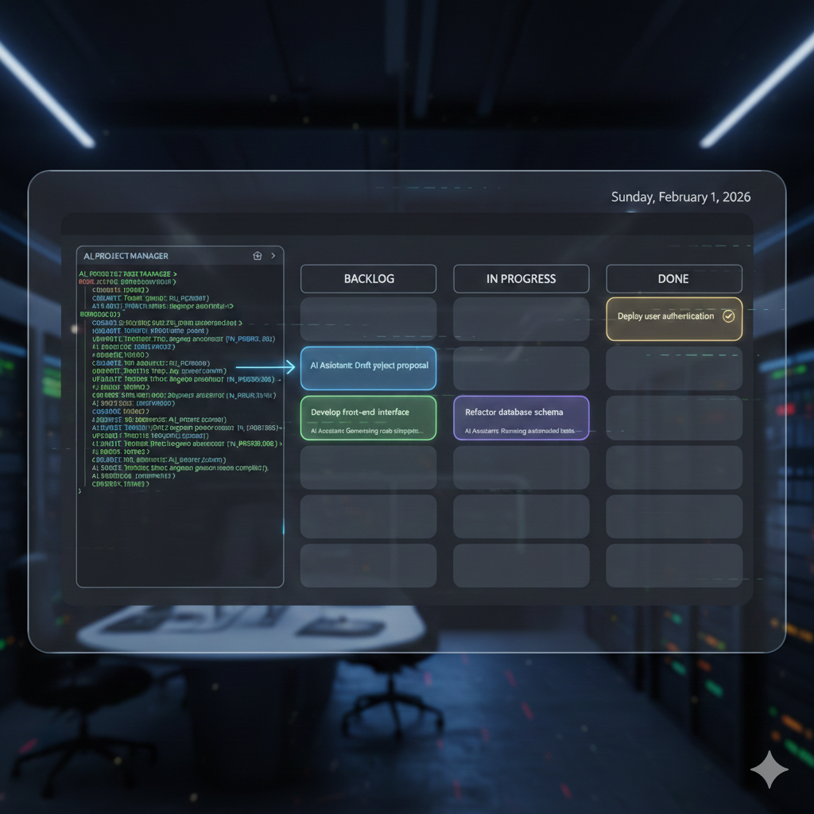Click the shield icon in the AI Project Manager header
The width and height of the screenshot is (814, 814).
257,255
